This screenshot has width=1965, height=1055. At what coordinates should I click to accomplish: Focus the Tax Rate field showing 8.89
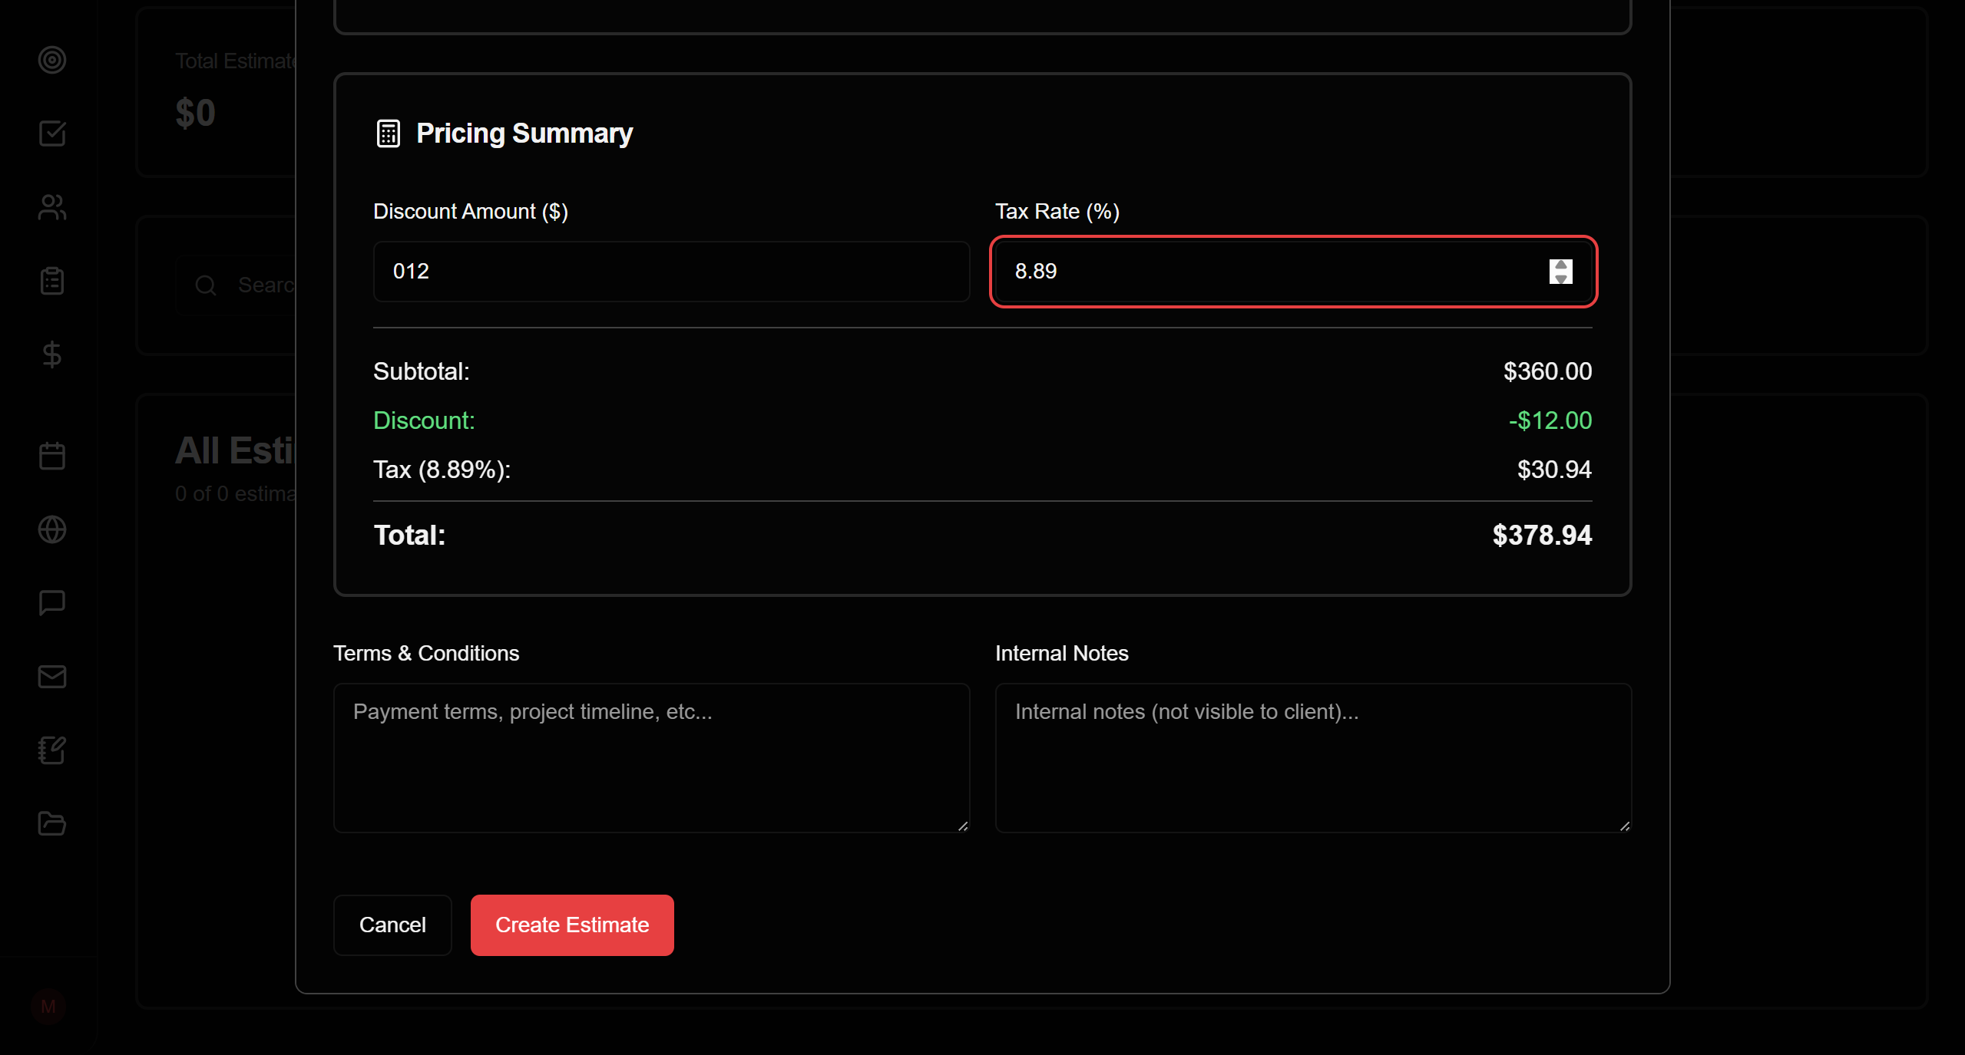(x=1293, y=272)
